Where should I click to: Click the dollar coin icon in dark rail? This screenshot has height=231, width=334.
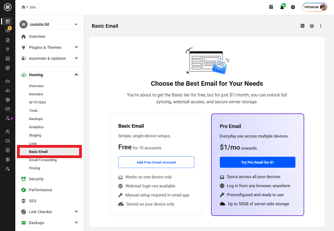coord(8,159)
